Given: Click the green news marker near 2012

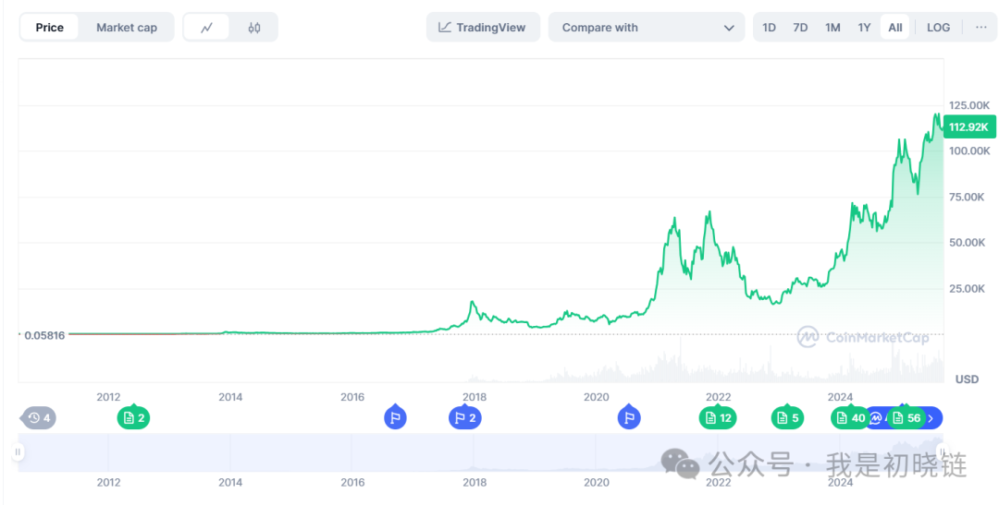Looking at the screenshot, I should point(133,418).
